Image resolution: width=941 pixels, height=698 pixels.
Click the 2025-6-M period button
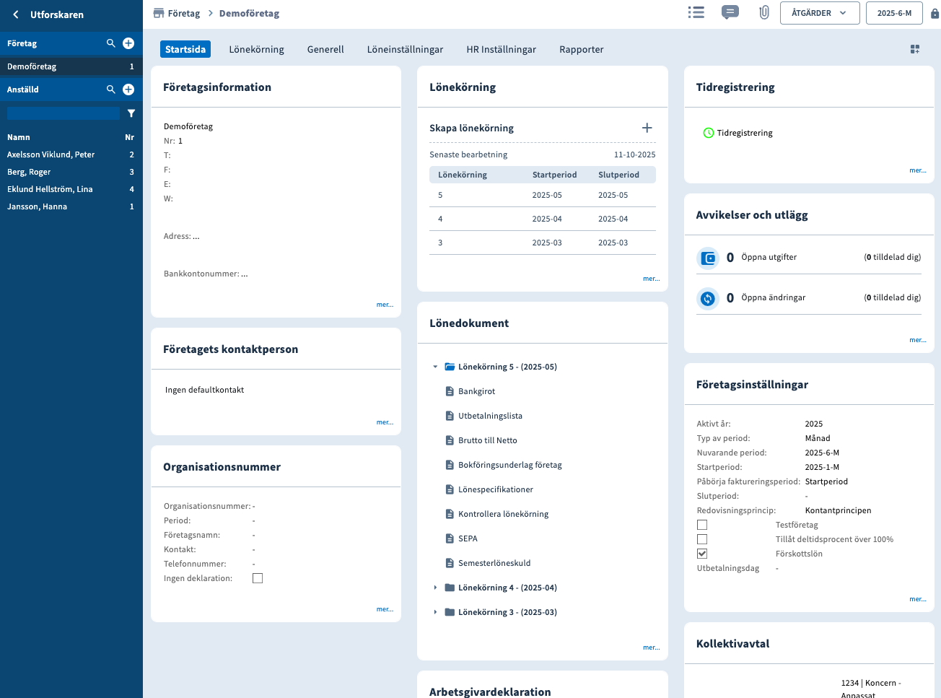pyautogui.click(x=893, y=13)
